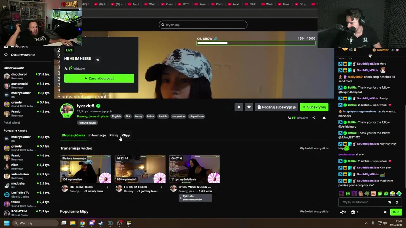Click the baddie tag
Viewport: 406px width, 228px height.
pyautogui.click(x=163, y=117)
